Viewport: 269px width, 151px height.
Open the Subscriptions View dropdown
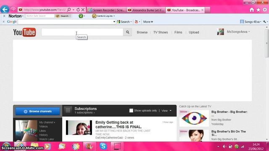click(166, 111)
